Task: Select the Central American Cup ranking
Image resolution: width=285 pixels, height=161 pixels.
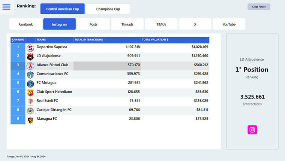Action: coord(63,9)
